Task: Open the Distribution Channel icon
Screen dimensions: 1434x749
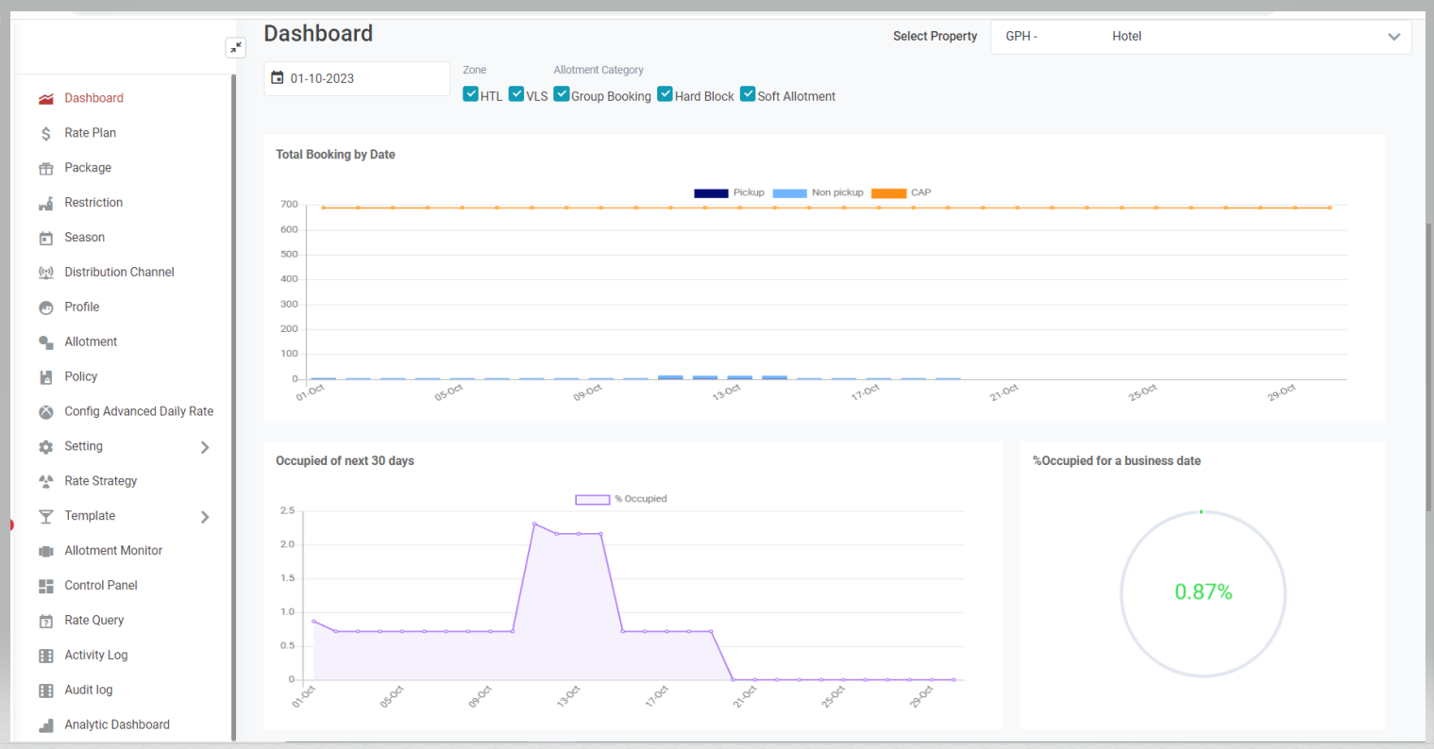Action: coord(45,272)
